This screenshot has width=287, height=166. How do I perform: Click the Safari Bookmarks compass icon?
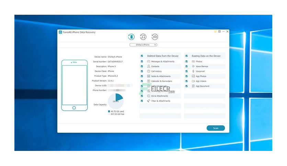149,86
